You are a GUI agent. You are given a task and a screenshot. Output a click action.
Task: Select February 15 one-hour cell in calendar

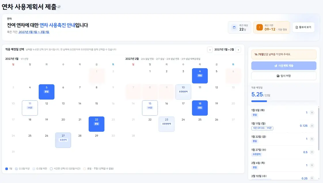(150, 108)
